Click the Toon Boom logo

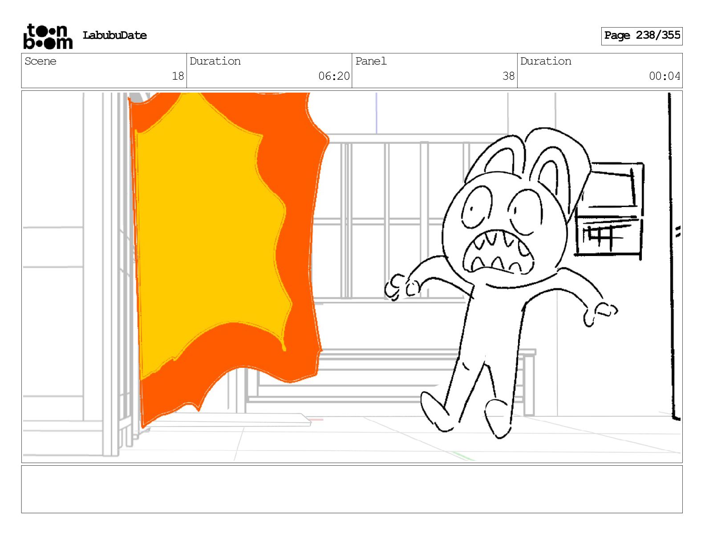pyautogui.click(x=48, y=36)
